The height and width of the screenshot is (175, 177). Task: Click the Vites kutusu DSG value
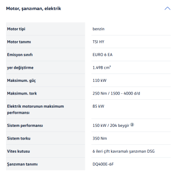point(124,151)
